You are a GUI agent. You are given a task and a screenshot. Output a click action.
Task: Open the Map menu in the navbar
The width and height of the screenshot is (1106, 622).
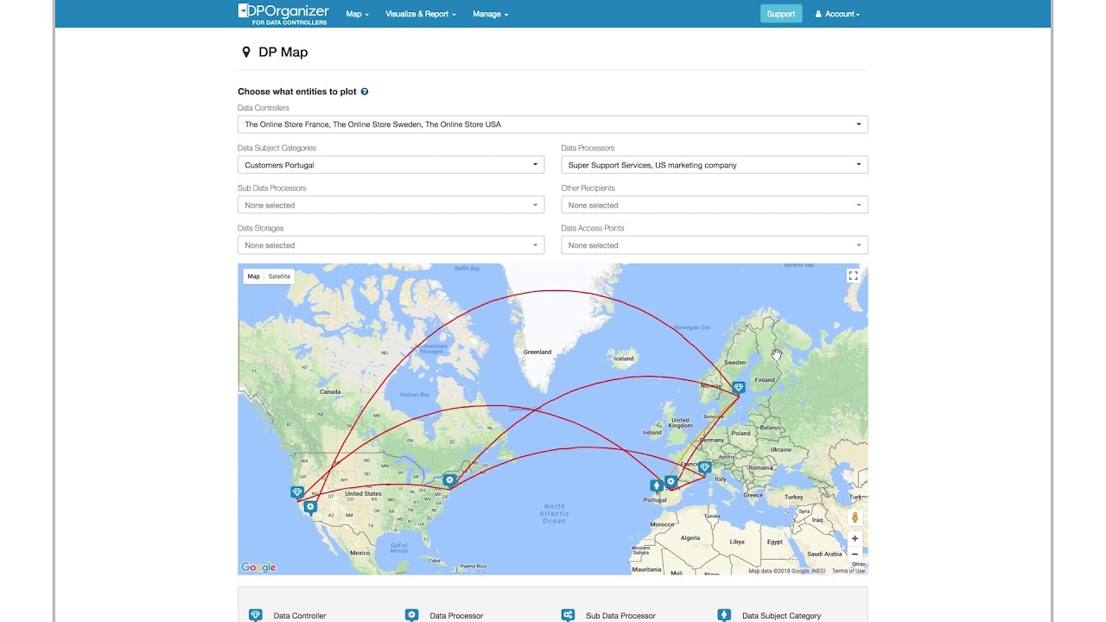point(357,14)
